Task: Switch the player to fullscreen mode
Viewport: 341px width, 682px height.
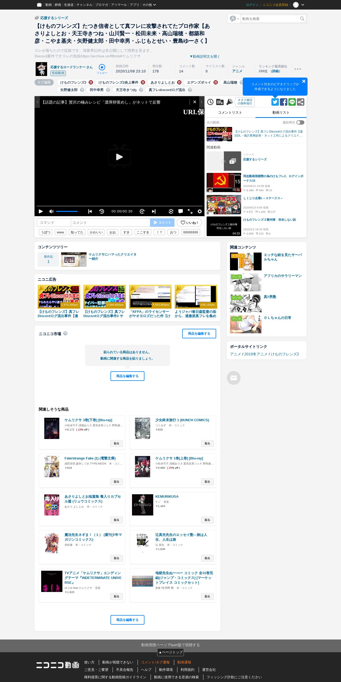Action: click(x=190, y=211)
